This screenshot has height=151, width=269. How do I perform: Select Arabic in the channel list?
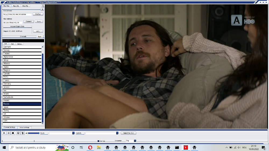click(22, 67)
